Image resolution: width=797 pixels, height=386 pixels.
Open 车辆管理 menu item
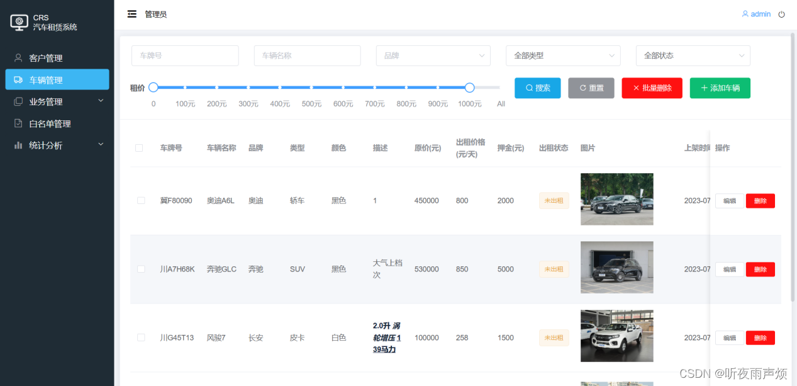(57, 80)
